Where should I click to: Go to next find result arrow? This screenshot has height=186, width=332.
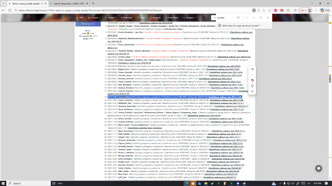tap(254, 17)
